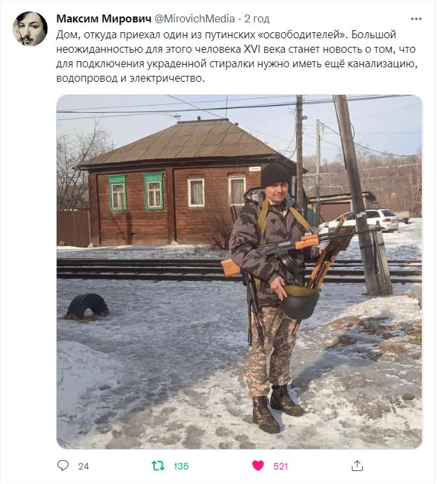This screenshot has width=439, height=484.
Task: Open the share upload arrow icon
Action: [x=357, y=466]
